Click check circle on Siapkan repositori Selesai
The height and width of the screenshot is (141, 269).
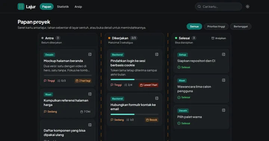click(179, 68)
